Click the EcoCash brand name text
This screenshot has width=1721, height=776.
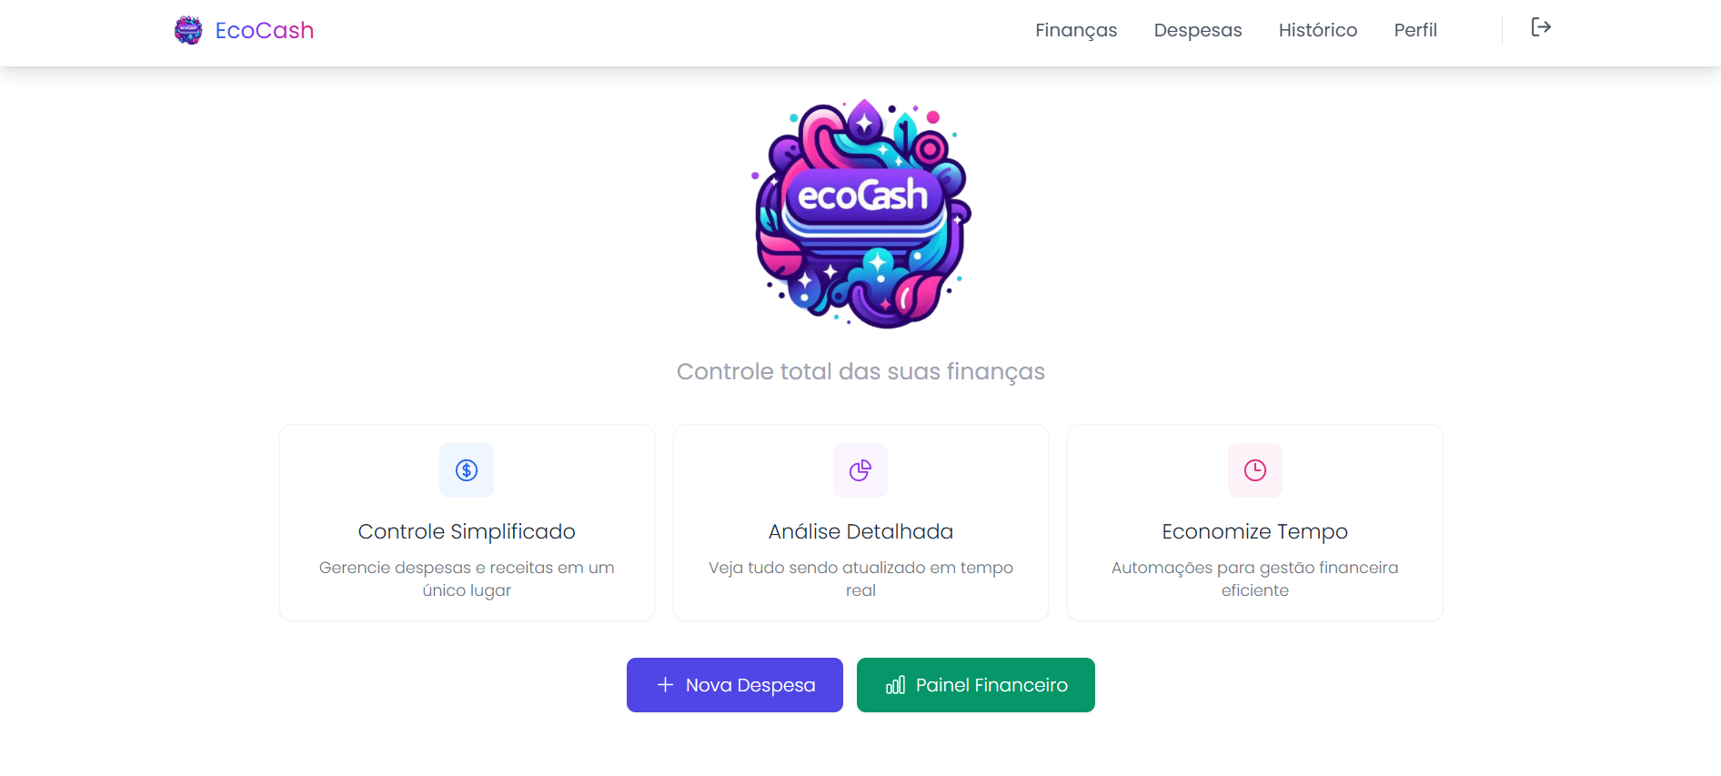pyautogui.click(x=265, y=30)
